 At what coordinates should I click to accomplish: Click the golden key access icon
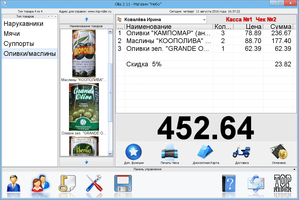coord(67,183)
